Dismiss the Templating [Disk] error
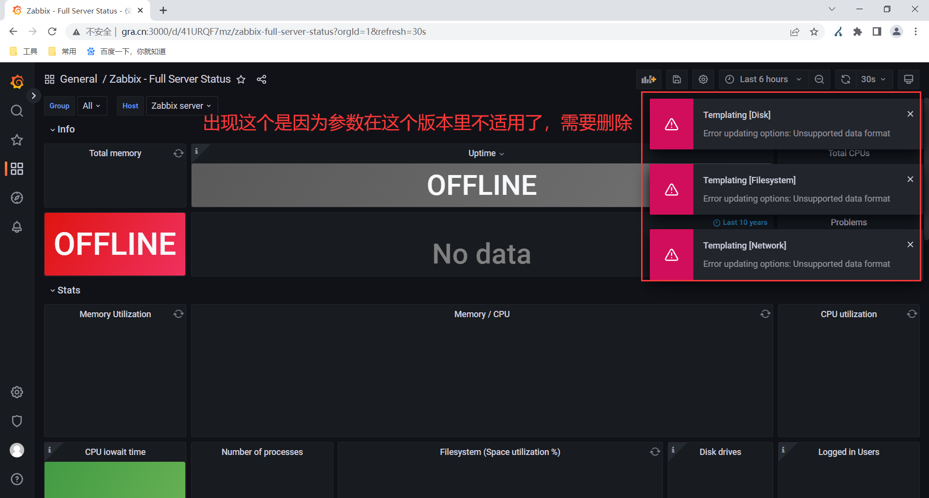 click(910, 114)
